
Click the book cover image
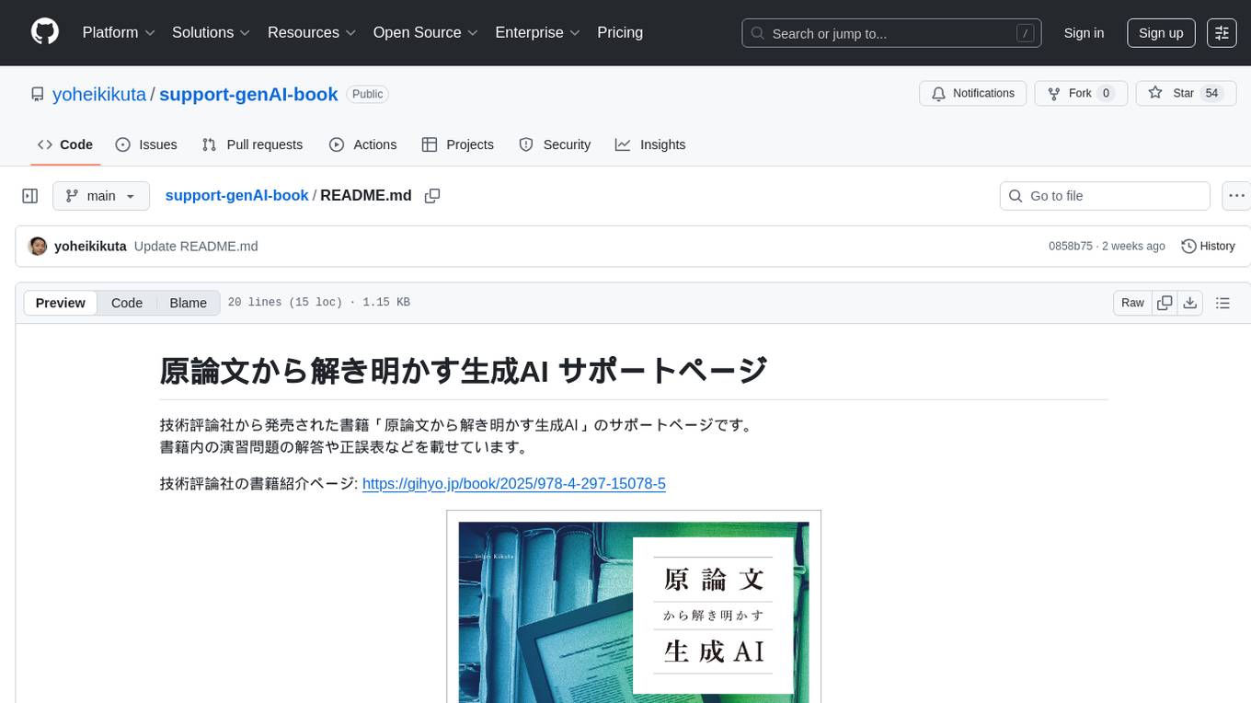634,606
